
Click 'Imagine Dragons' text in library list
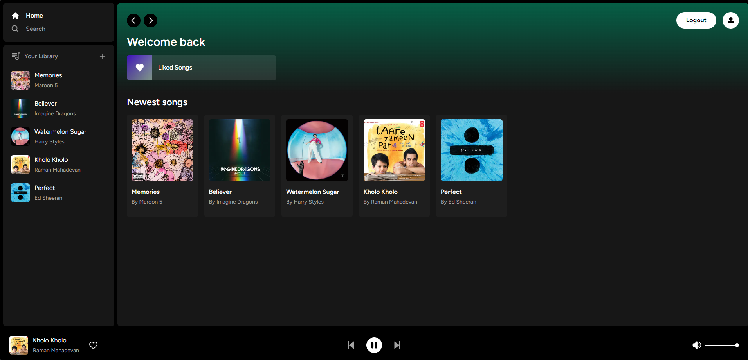tap(55, 114)
